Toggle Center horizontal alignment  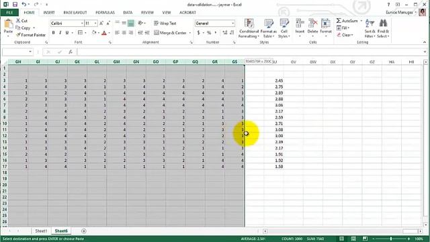(124, 33)
